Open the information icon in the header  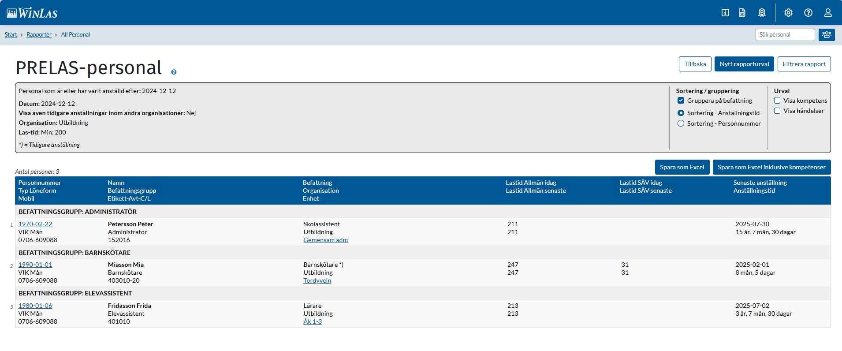click(725, 13)
